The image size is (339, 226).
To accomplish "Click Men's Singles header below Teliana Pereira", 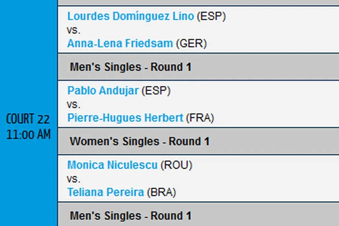I will pyautogui.click(x=130, y=216).
